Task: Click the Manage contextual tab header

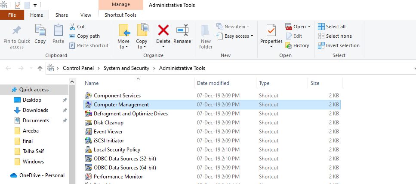Action: [121, 4]
